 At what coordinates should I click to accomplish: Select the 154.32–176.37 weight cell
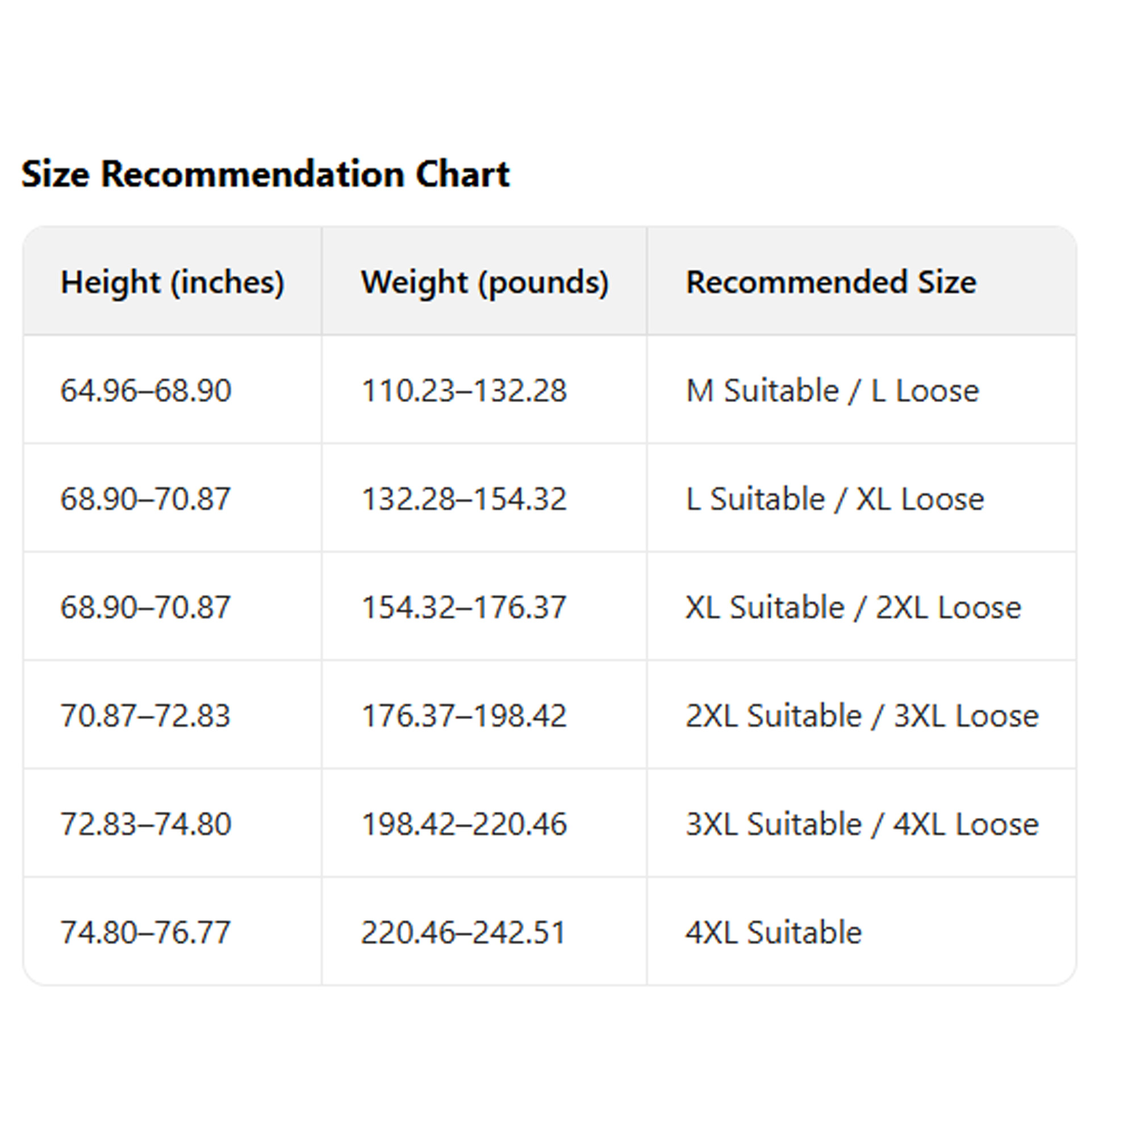464,607
